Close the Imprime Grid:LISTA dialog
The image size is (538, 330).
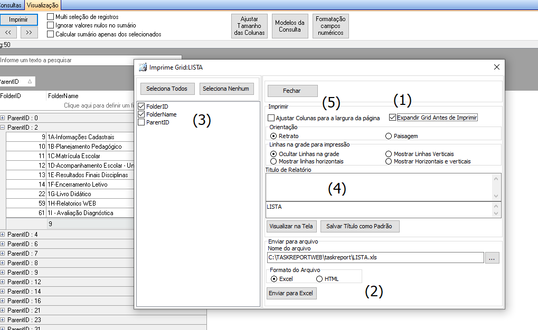[496, 67]
